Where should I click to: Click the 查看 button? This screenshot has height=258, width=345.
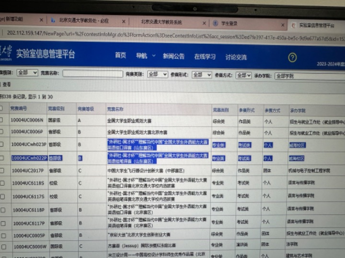point(7,85)
